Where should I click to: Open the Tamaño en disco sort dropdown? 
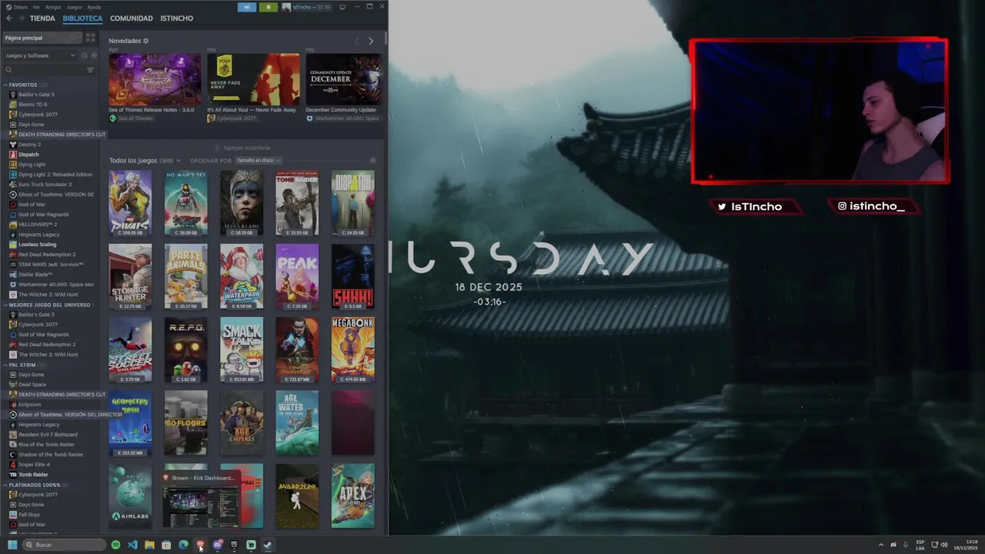tap(258, 161)
